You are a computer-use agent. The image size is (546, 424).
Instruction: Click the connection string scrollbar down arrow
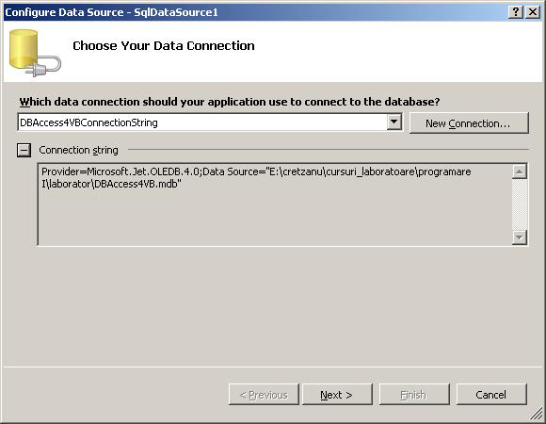point(520,237)
